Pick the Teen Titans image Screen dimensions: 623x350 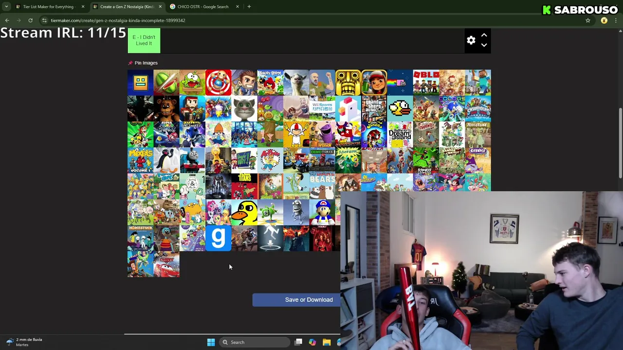pos(244,186)
